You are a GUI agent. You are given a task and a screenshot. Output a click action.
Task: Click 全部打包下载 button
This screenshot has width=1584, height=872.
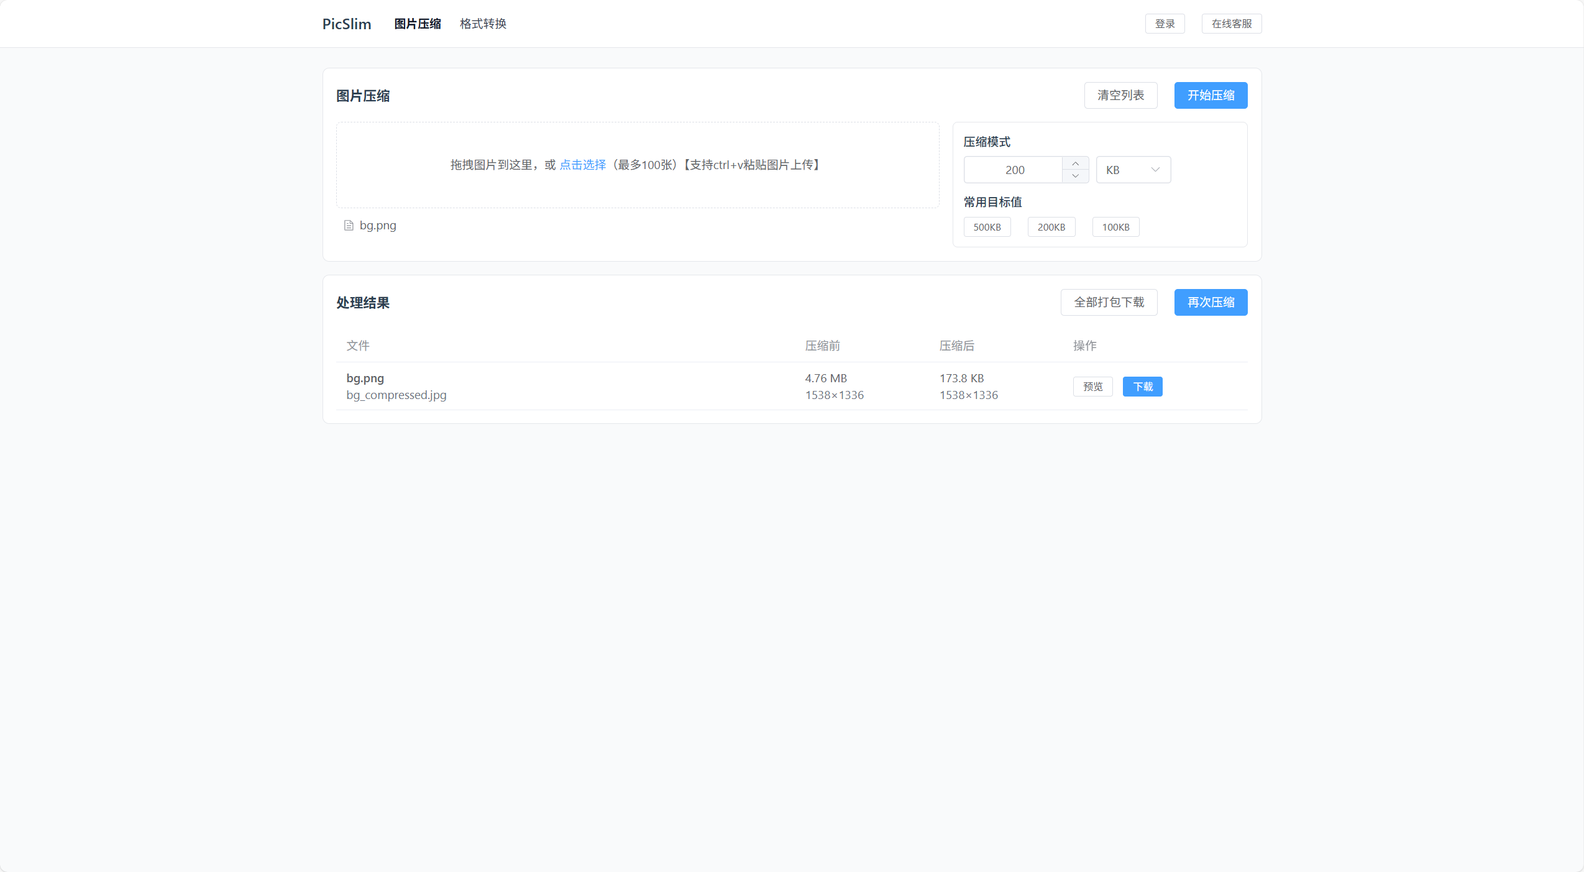[1108, 303]
